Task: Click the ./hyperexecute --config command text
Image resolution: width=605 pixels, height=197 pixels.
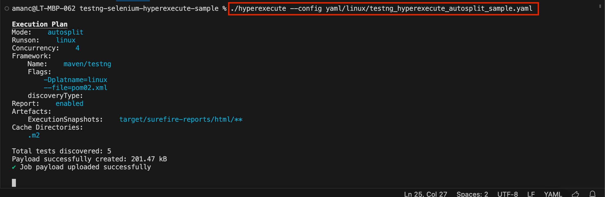Action: tap(381, 8)
